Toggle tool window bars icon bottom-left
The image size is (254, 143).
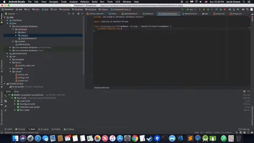(x=2, y=132)
